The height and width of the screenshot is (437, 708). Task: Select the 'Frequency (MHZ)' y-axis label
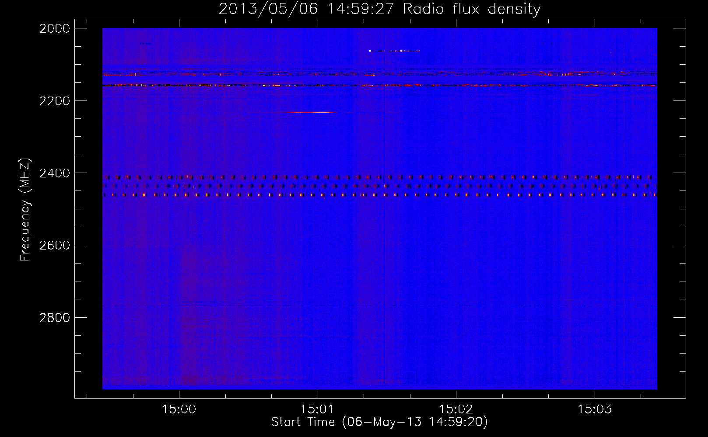click(25, 210)
